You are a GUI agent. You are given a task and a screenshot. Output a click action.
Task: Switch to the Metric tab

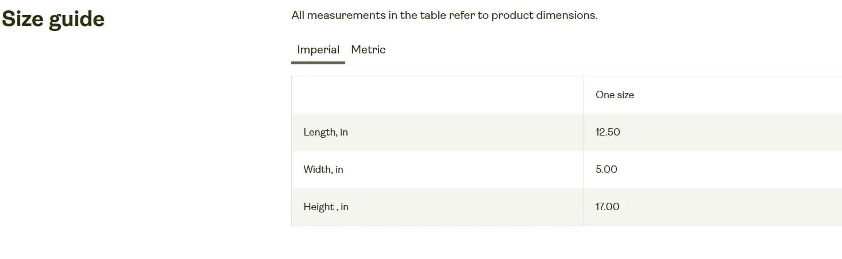point(368,49)
